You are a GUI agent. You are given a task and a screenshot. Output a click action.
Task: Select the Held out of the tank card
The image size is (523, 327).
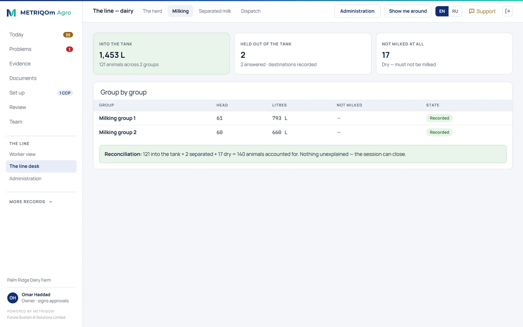click(x=303, y=54)
